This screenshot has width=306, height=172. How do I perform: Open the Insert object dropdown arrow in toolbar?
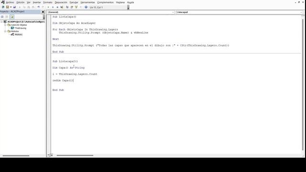point(11,7)
